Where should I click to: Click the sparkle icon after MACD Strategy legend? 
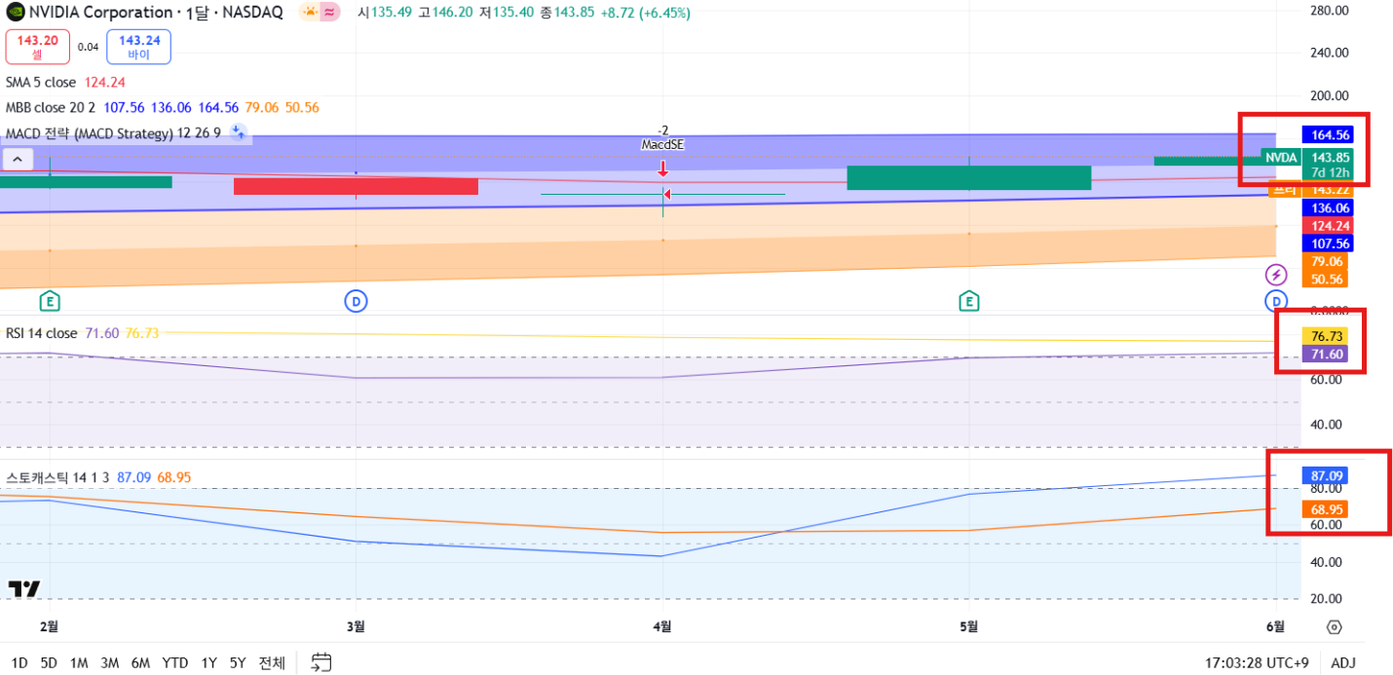[x=238, y=132]
